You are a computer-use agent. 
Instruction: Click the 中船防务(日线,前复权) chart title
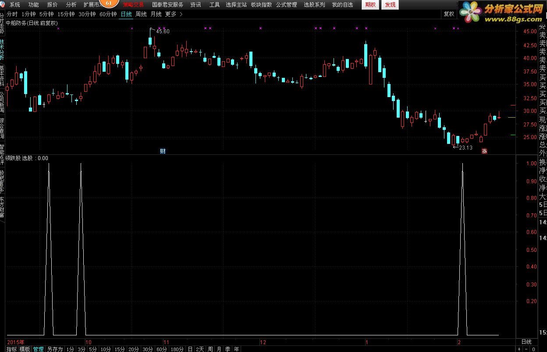pos(32,24)
